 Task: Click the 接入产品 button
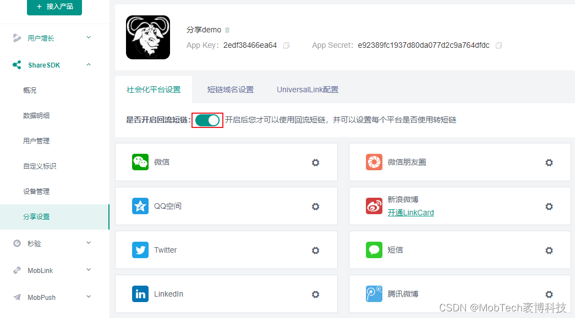pos(54,7)
